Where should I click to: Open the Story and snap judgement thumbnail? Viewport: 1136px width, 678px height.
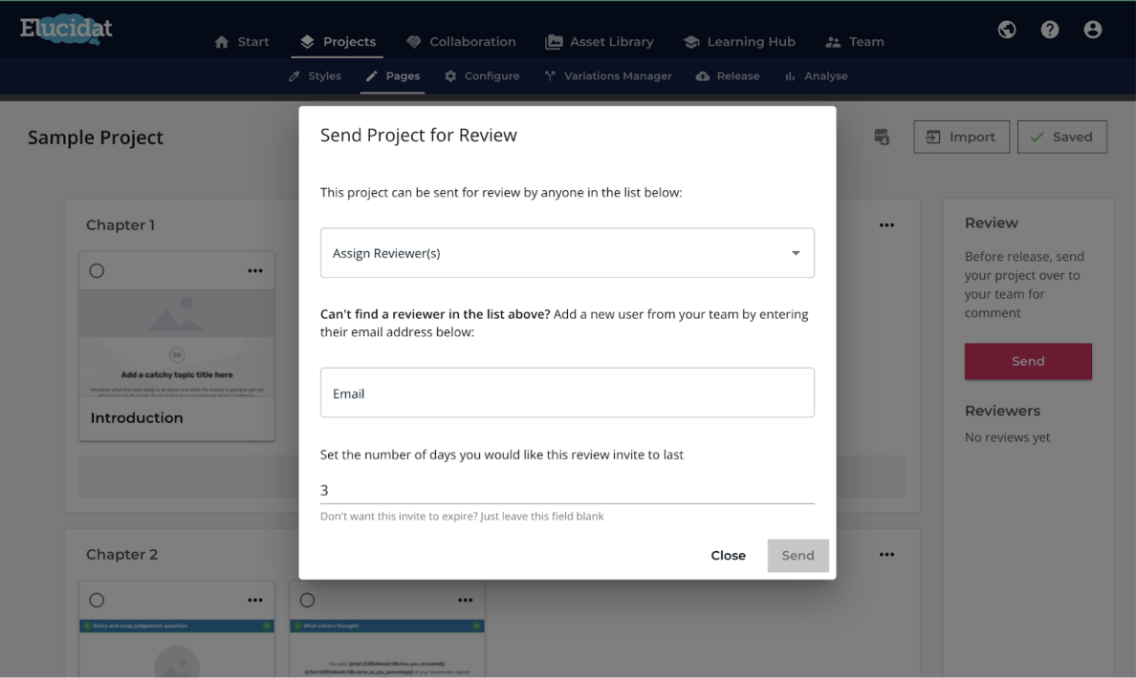(177, 647)
